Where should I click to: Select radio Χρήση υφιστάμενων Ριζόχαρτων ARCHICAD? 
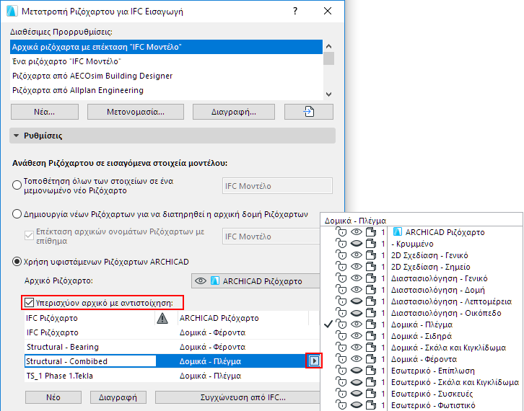[x=17, y=262]
